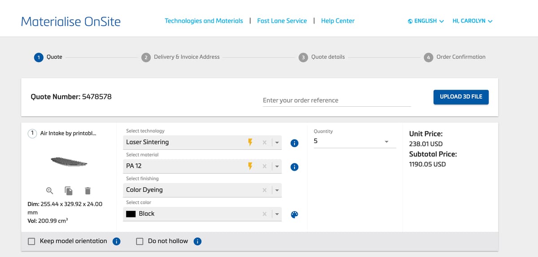Expand the color dropdown arrow
Screen dimensions: 538x257
tap(277, 214)
